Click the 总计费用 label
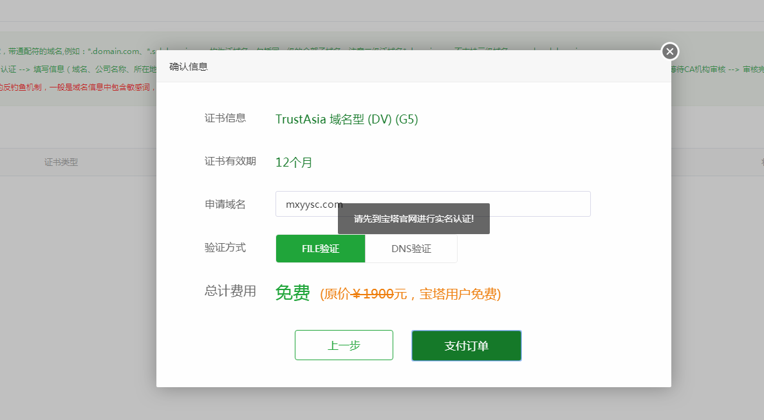Image resolution: width=764 pixels, height=420 pixels. click(230, 291)
